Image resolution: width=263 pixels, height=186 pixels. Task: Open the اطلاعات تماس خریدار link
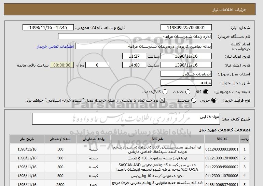pos(55,46)
